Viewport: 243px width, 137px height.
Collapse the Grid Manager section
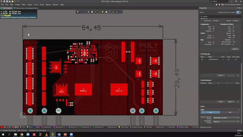[x=200, y=54]
